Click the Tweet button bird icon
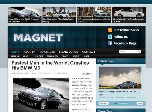 point(83,73)
